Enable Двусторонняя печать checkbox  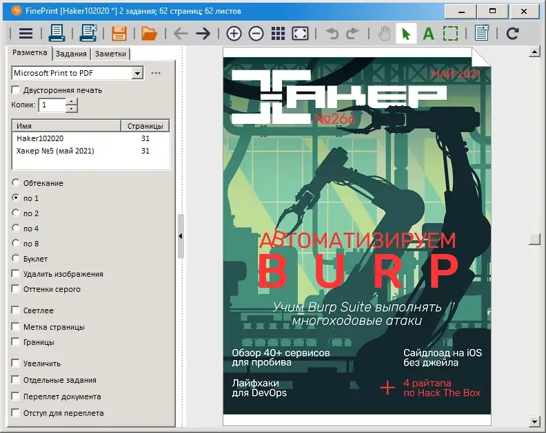point(15,90)
